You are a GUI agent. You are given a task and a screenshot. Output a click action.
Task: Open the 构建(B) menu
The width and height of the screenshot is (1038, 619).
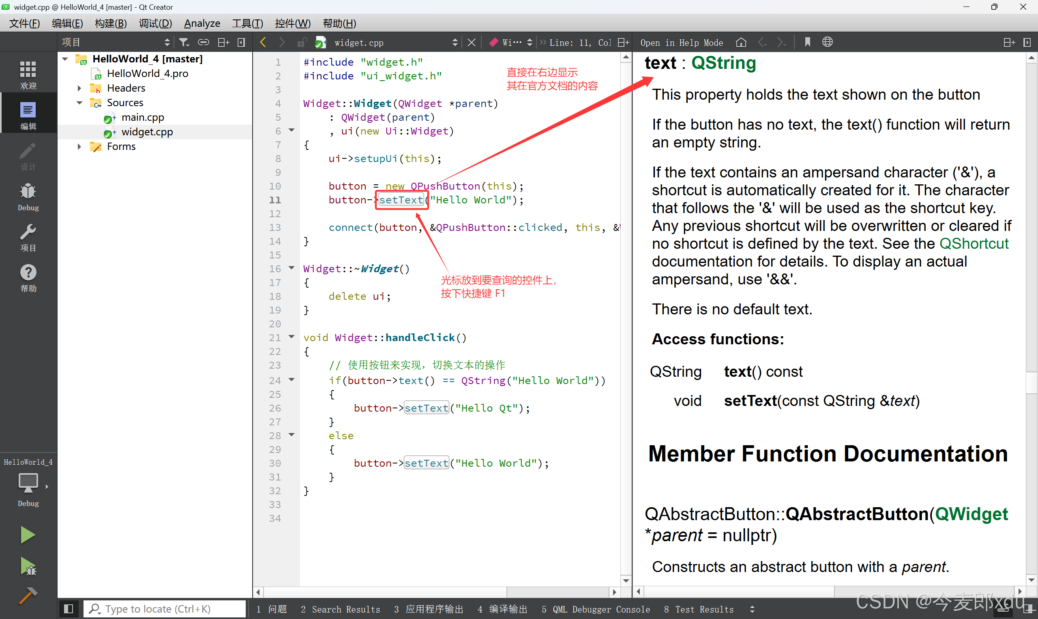(111, 23)
